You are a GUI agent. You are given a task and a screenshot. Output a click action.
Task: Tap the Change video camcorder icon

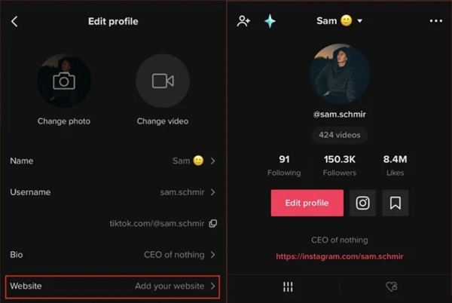coord(163,81)
